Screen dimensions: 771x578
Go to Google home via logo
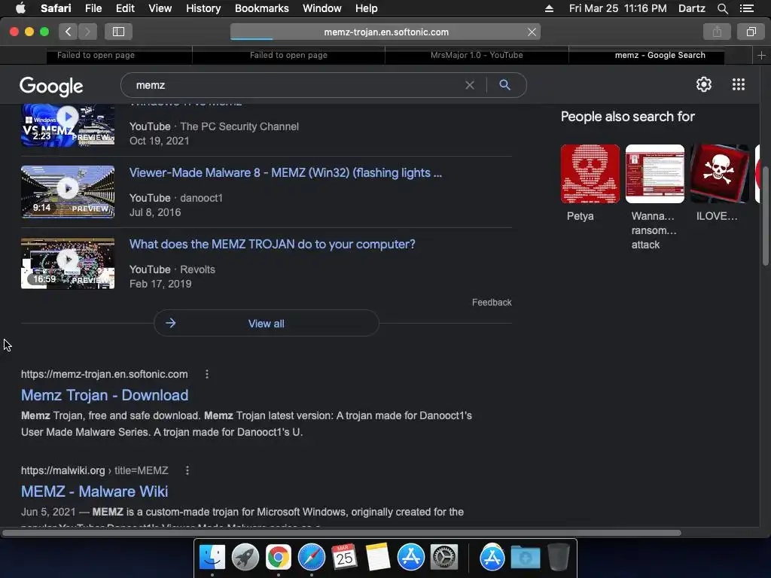tap(51, 86)
